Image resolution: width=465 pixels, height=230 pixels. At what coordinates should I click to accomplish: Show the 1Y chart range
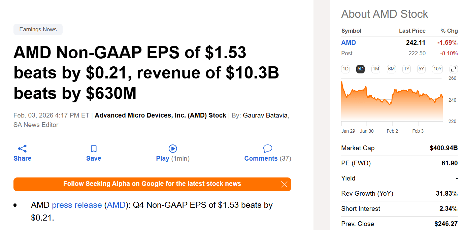pos(407,69)
